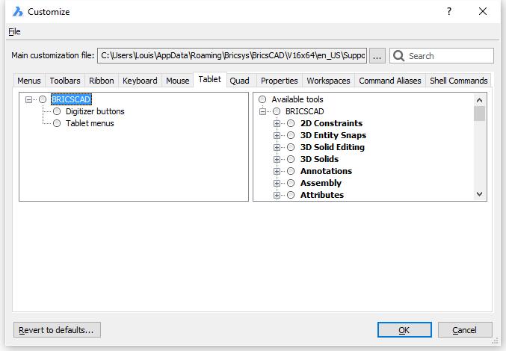
Task: Click the help question mark button
Action: 449,12
